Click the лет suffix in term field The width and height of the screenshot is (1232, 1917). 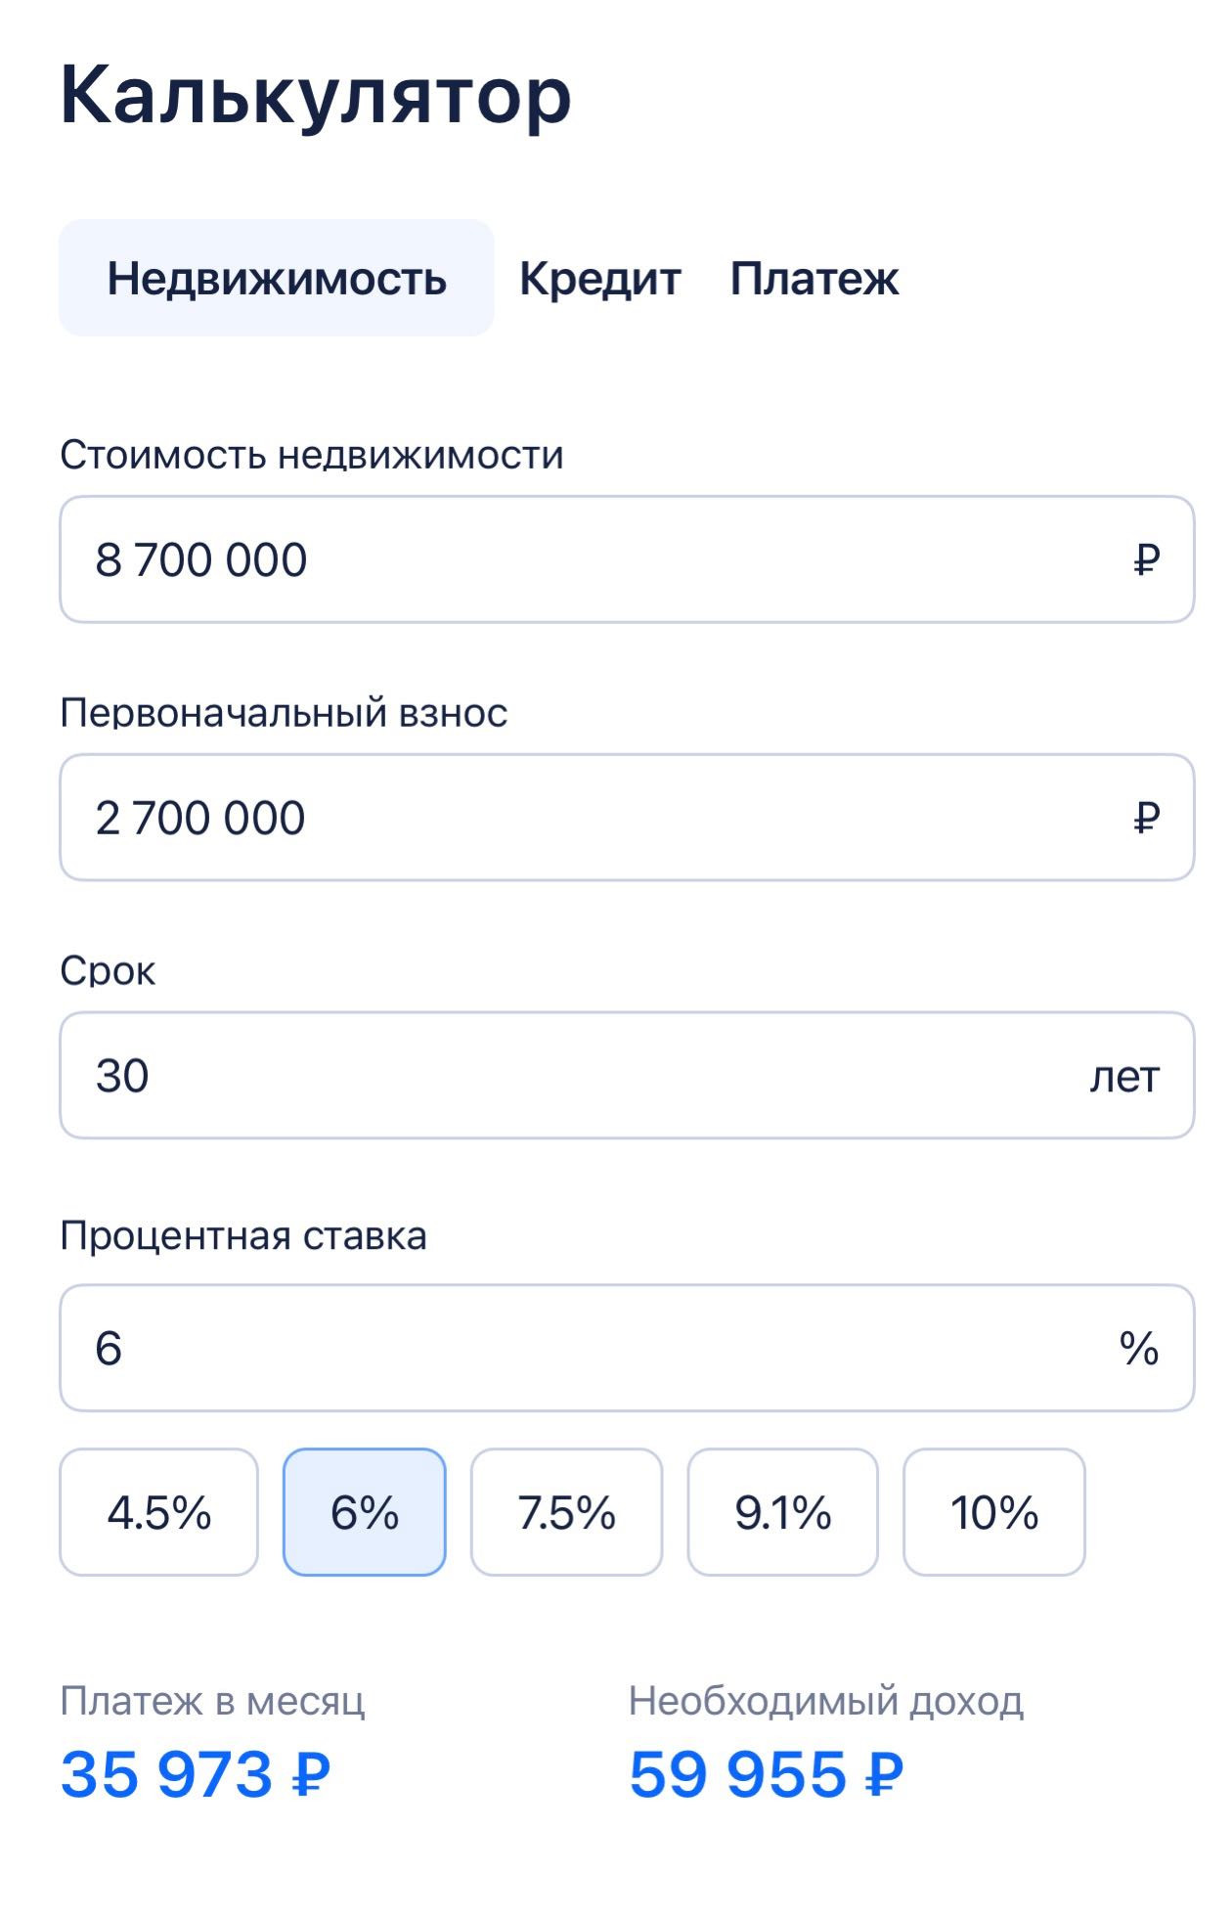(1124, 1077)
